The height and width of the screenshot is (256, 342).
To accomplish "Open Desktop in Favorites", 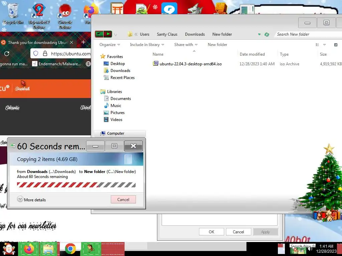I will 118,64.
